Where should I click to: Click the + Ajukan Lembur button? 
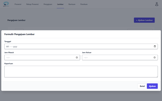[x=144, y=20]
